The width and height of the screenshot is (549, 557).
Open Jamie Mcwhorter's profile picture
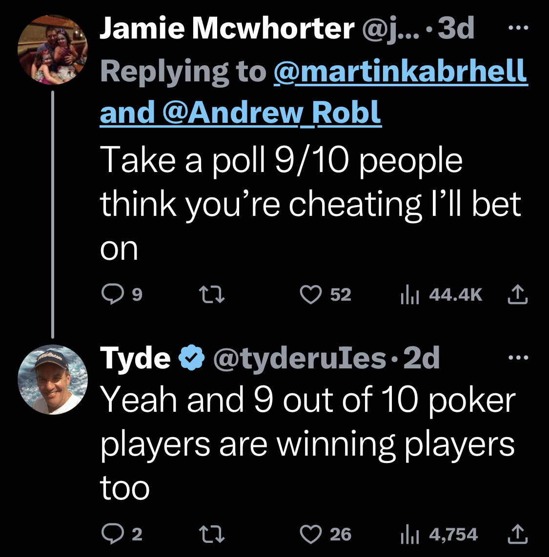tap(53, 50)
